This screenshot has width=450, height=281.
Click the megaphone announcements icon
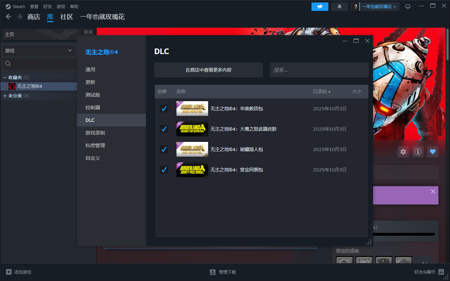tap(320, 7)
